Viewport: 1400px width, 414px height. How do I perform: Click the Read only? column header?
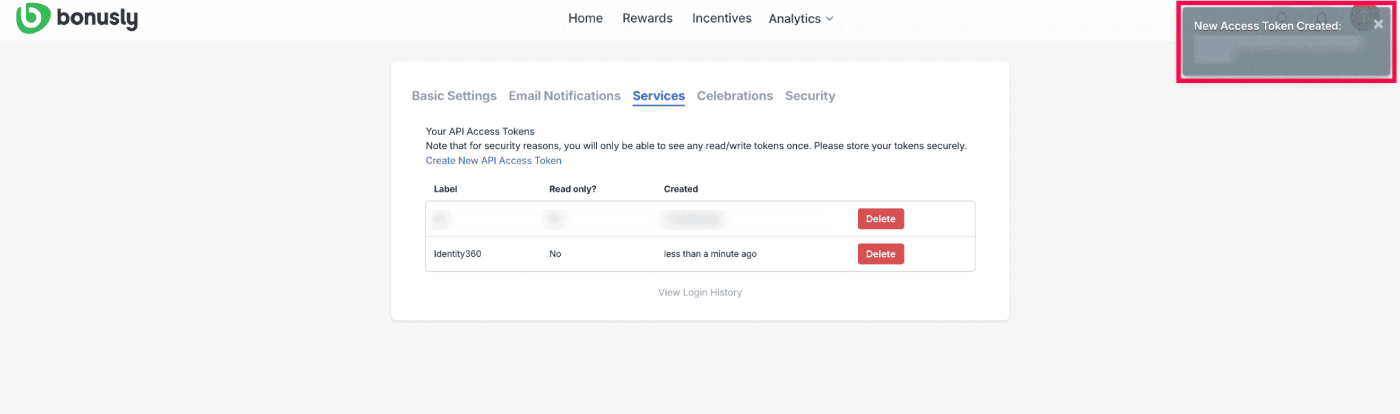tap(572, 189)
